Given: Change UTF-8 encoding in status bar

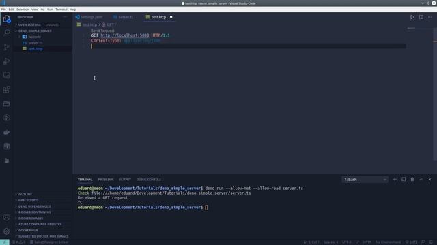Looking at the screenshot, I should click(347, 242).
